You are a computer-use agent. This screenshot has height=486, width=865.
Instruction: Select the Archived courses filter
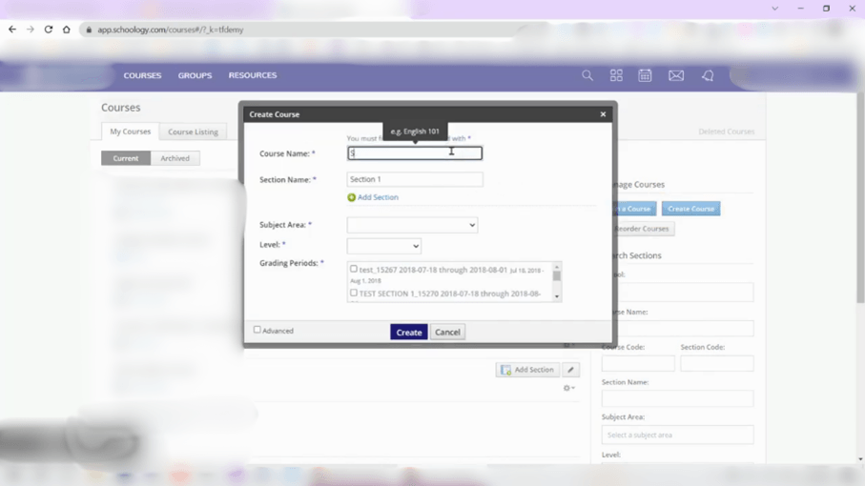click(175, 158)
